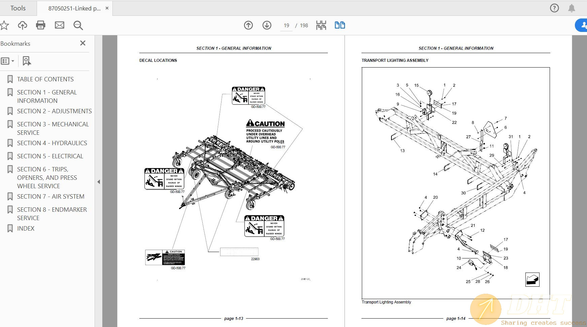Open the notifications bell
The height and width of the screenshot is (327, 587).
click(572, 8)
